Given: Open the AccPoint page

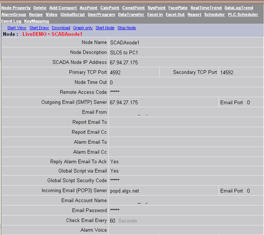Looking at the screenshot, I should point(88,8).
